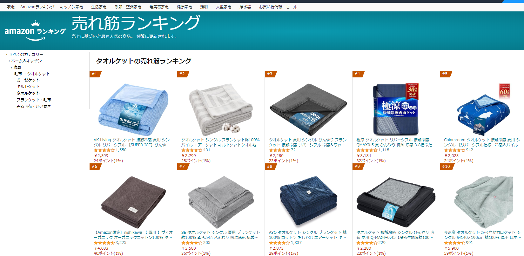This screenshot has height=256, width=524.
Task: Open the 大型家電 dropdown
Action: pos(225,7)
